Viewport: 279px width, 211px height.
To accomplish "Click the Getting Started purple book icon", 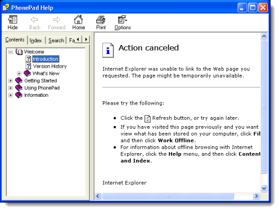I will click(x=19, y=80).
